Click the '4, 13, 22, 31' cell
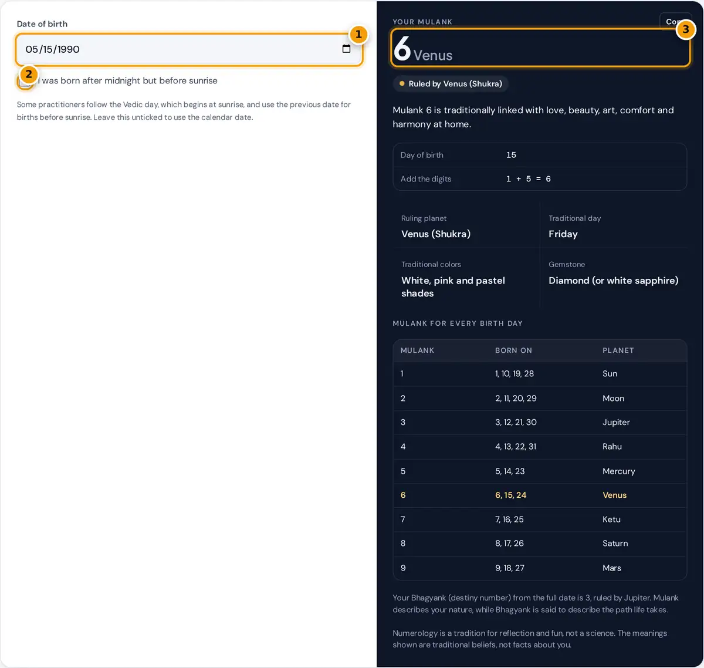 click(516, 447)
